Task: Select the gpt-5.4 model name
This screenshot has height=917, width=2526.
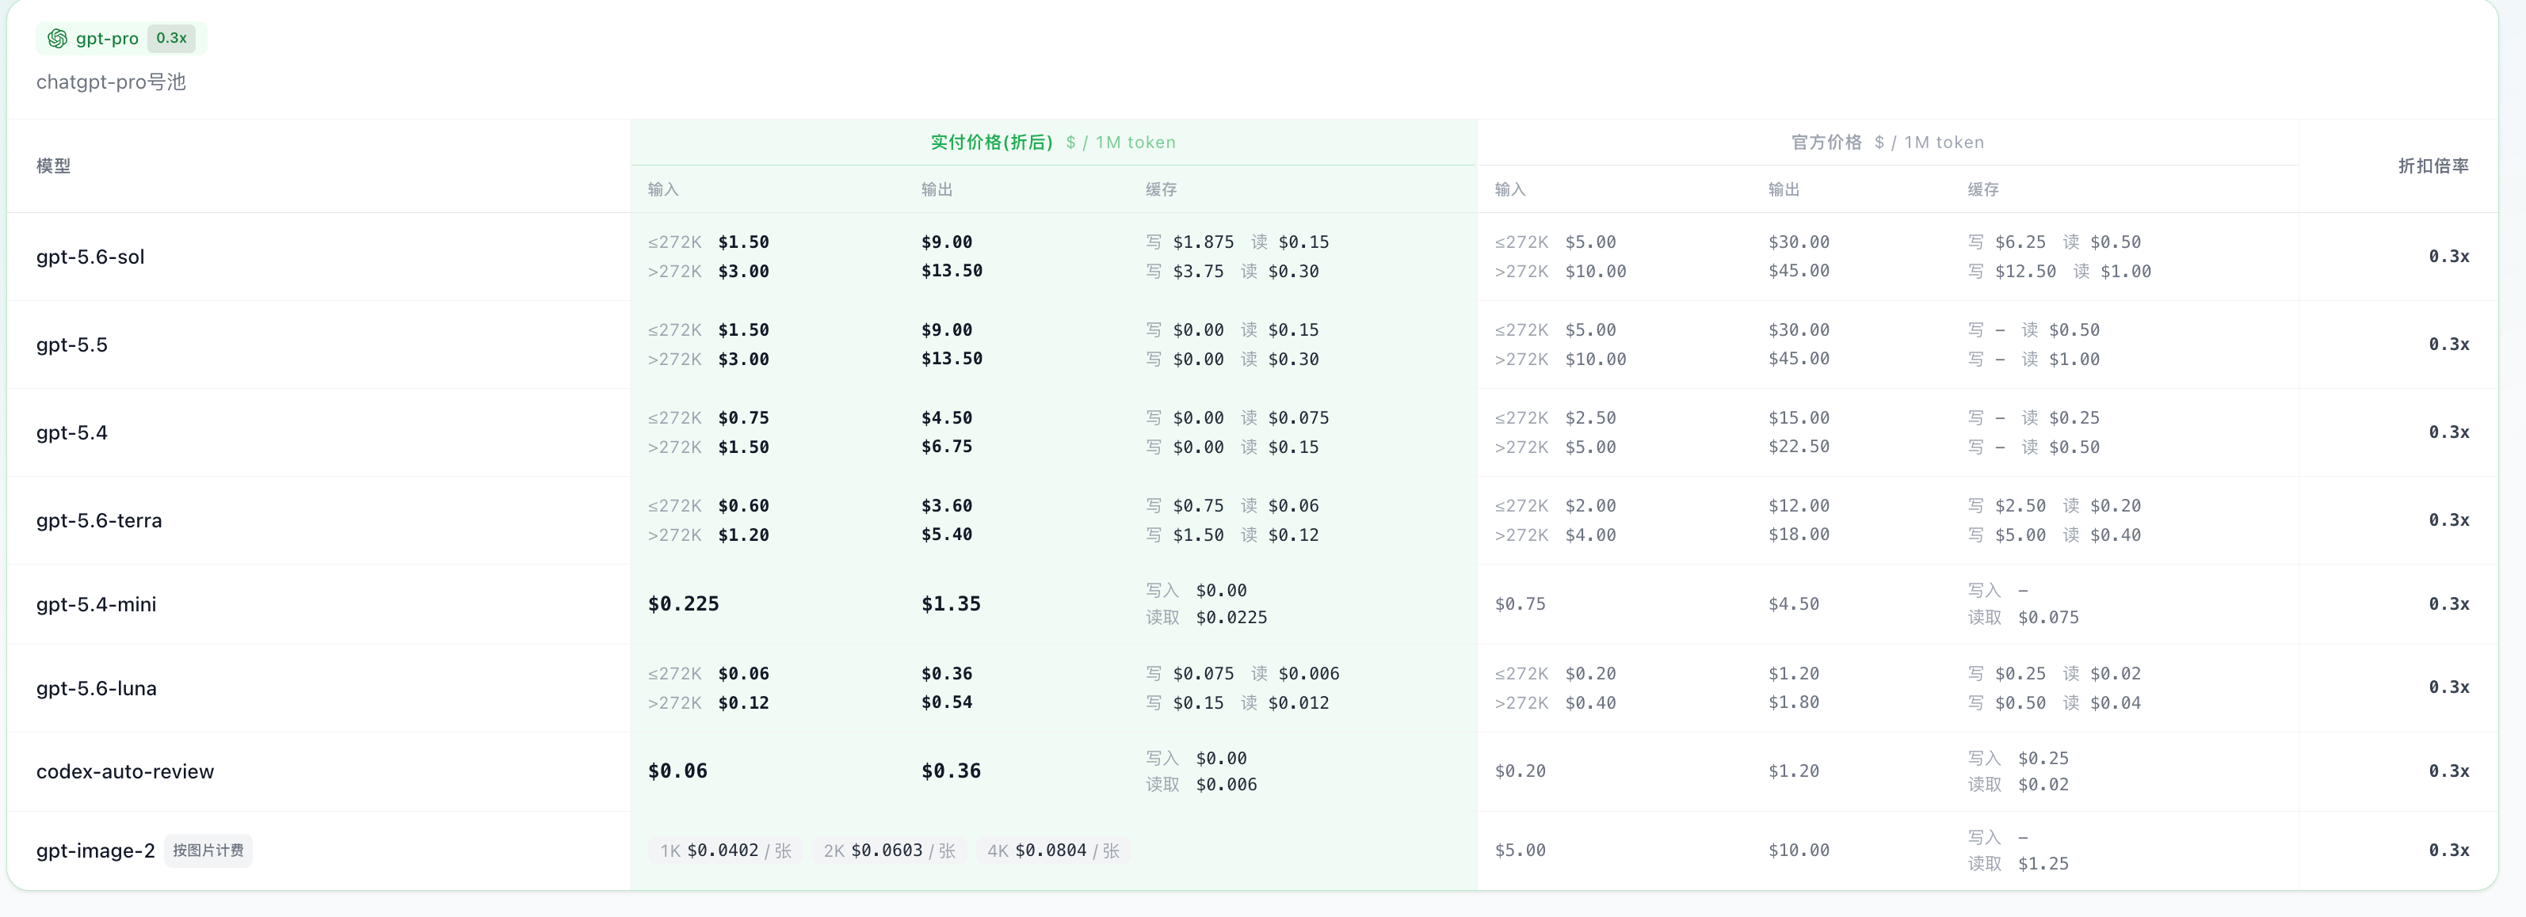Action: [x=71, y=432]
